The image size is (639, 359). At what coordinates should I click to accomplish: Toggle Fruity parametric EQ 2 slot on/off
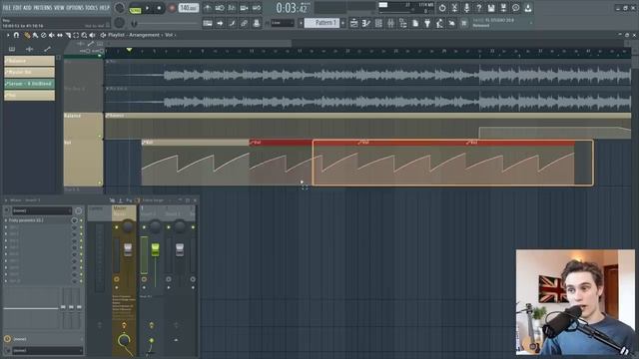click(81, 220)
